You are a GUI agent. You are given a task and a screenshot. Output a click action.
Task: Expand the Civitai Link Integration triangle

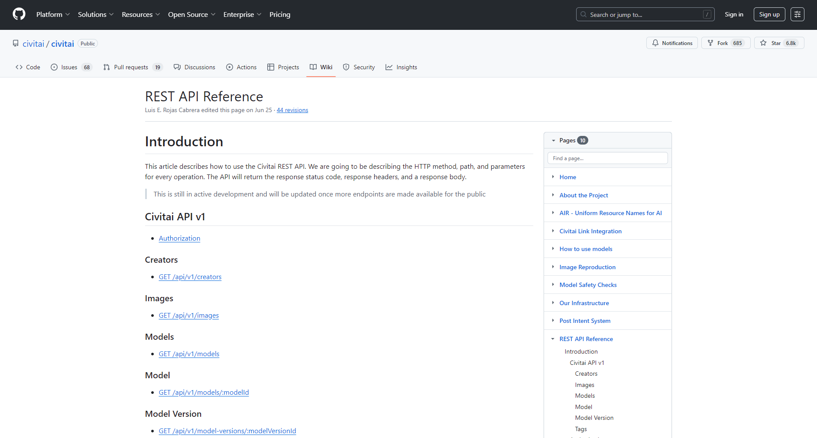pyautogui.click(x=553, y=231)
